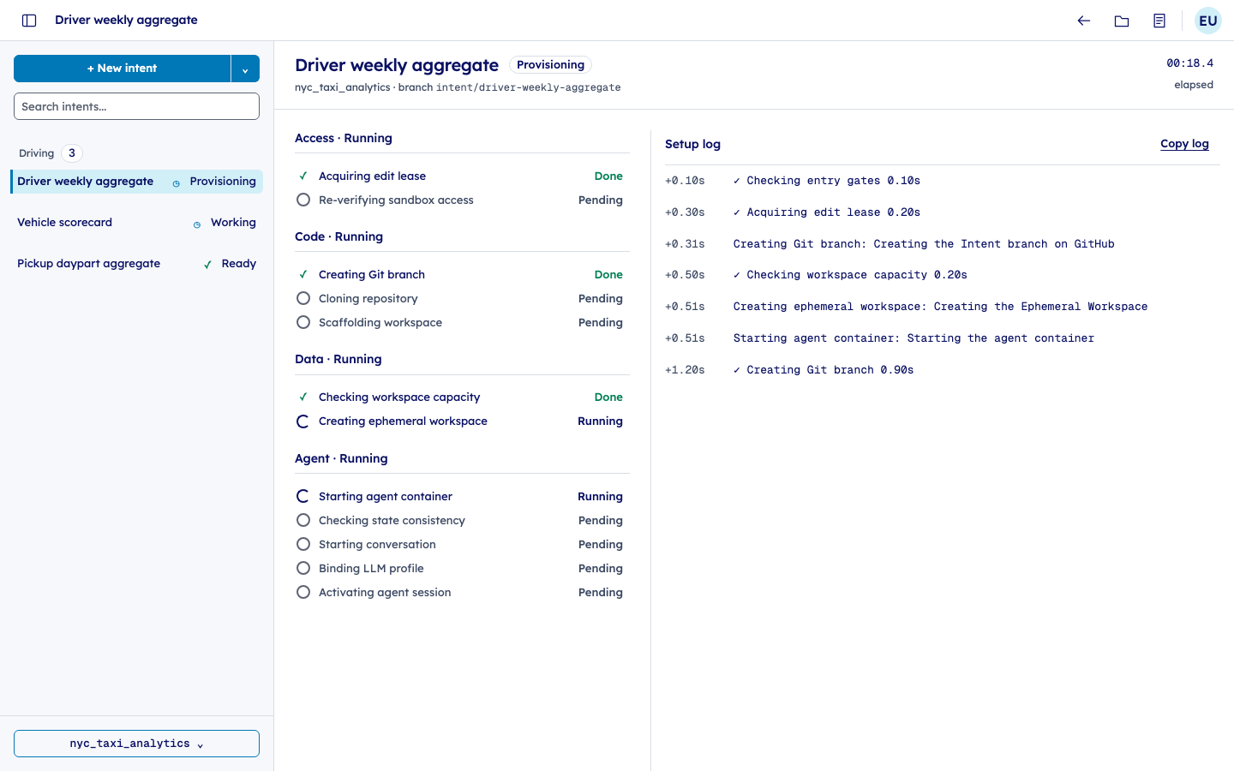This screenshot has height=771, width=1234.
Task: Click the Scaffolding workspace pending circle
Action: (303, 322)
